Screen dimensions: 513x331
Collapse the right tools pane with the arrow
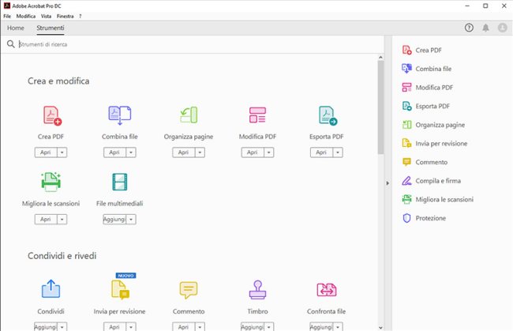click(388, 183)
